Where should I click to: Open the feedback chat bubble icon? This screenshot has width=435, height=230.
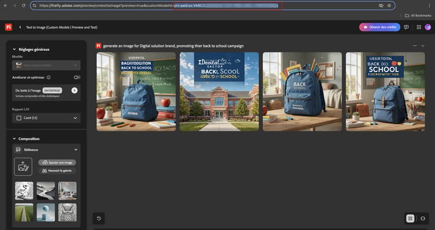[406, 27]
